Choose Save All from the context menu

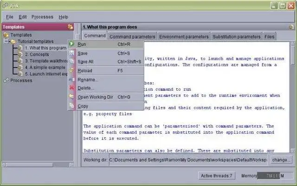[106, 62]
